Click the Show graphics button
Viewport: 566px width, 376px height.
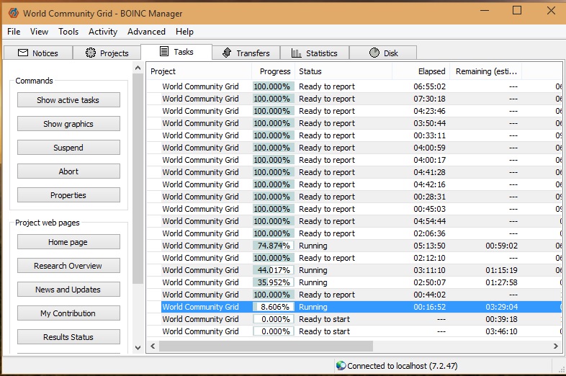68,124
